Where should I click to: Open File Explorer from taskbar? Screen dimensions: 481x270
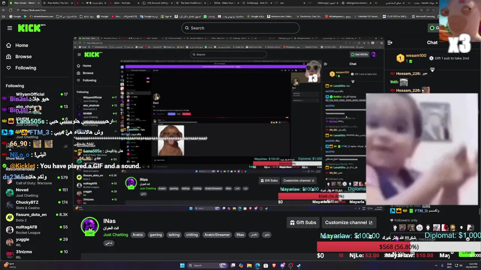249,265
